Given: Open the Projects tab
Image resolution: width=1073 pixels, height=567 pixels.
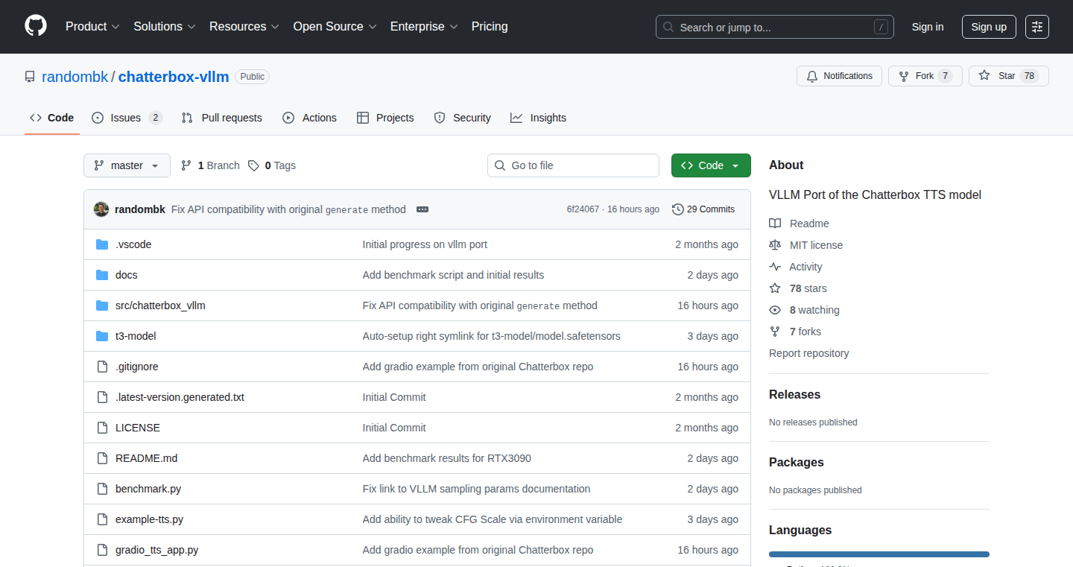Looking at the screenshot, I should (385, 118).
